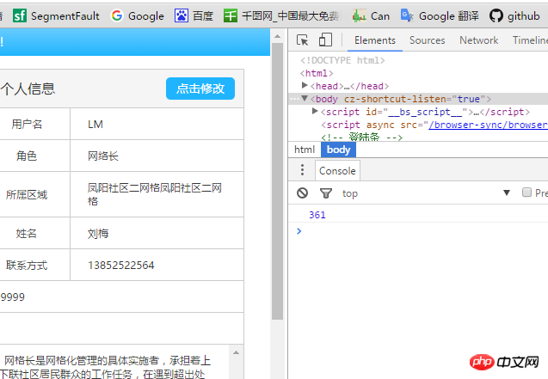Open the 千图网 bookmark
Image resolution: width=548 pixels, height=379 pixels.
pyautogui.click(x=282, y=15)
